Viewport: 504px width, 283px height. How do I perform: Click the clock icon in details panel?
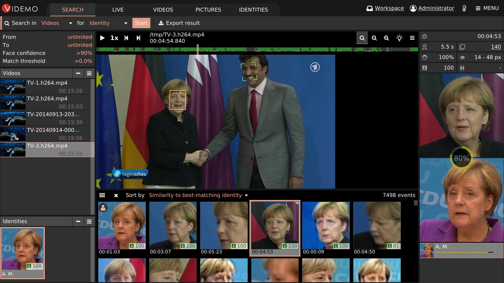pyautogui.click(x=425, y=36)
